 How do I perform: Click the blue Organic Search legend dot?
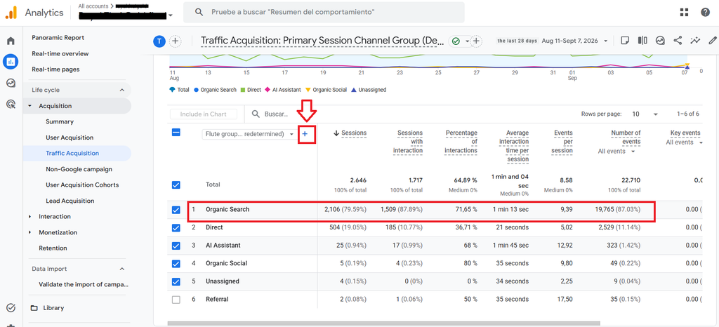tap(197, 91)
